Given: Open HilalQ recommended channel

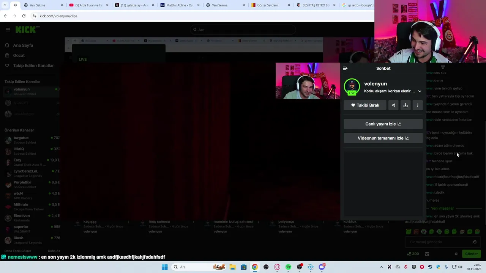Looking at the screenshot, I should 32,151.
